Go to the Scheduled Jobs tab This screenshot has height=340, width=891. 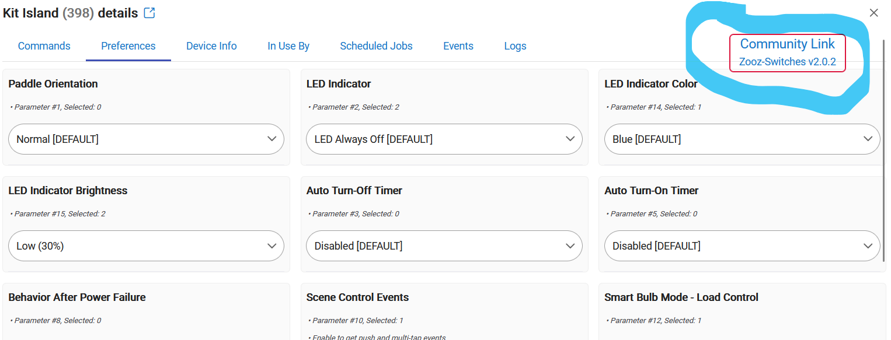pyautogui.click(x=376, y=46)
